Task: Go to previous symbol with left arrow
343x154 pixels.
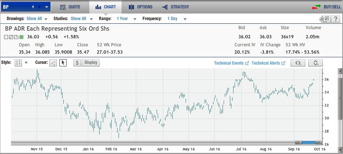Action: (x=33, y=7)
